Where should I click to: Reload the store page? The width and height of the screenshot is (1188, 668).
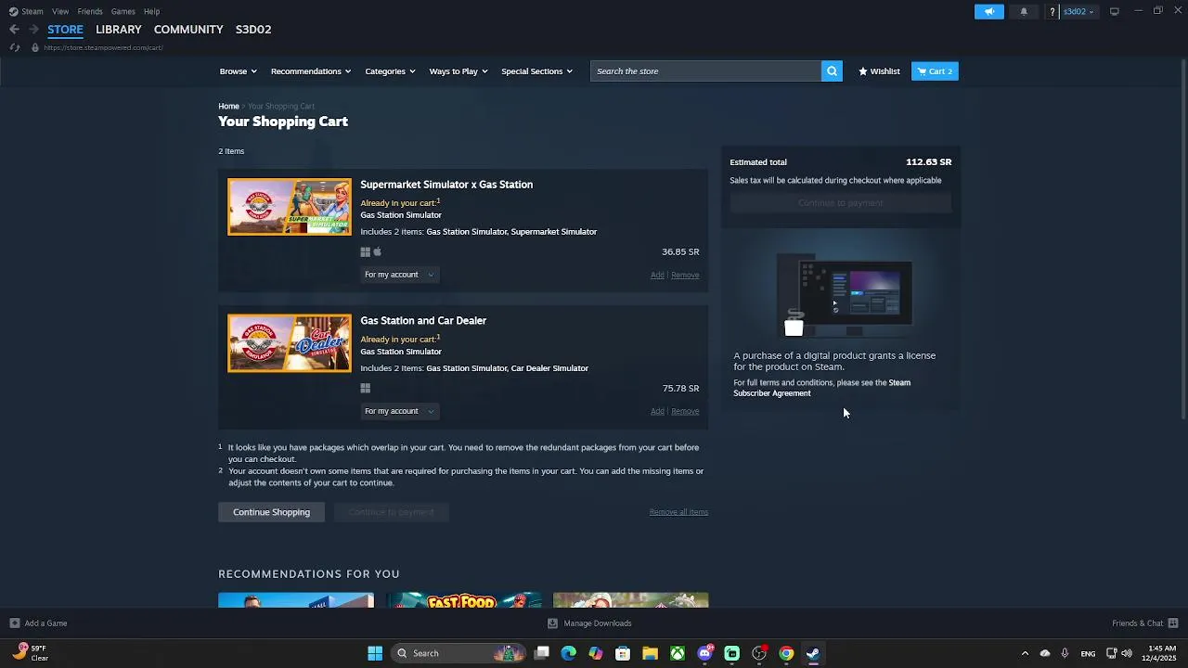(x=14, y=47)
